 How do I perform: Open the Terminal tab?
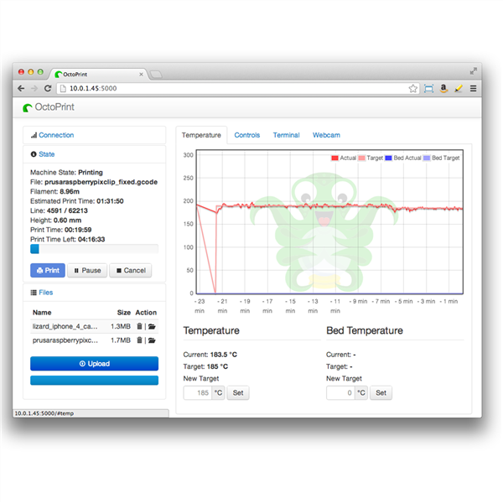coord(286,135)
